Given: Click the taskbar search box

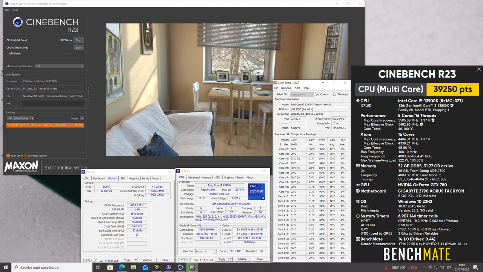Looking at the screenshot, I should click(52, 267).
